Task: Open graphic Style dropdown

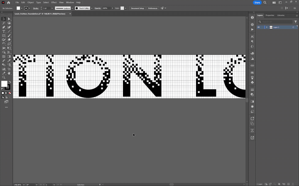Action: point(125,8)
